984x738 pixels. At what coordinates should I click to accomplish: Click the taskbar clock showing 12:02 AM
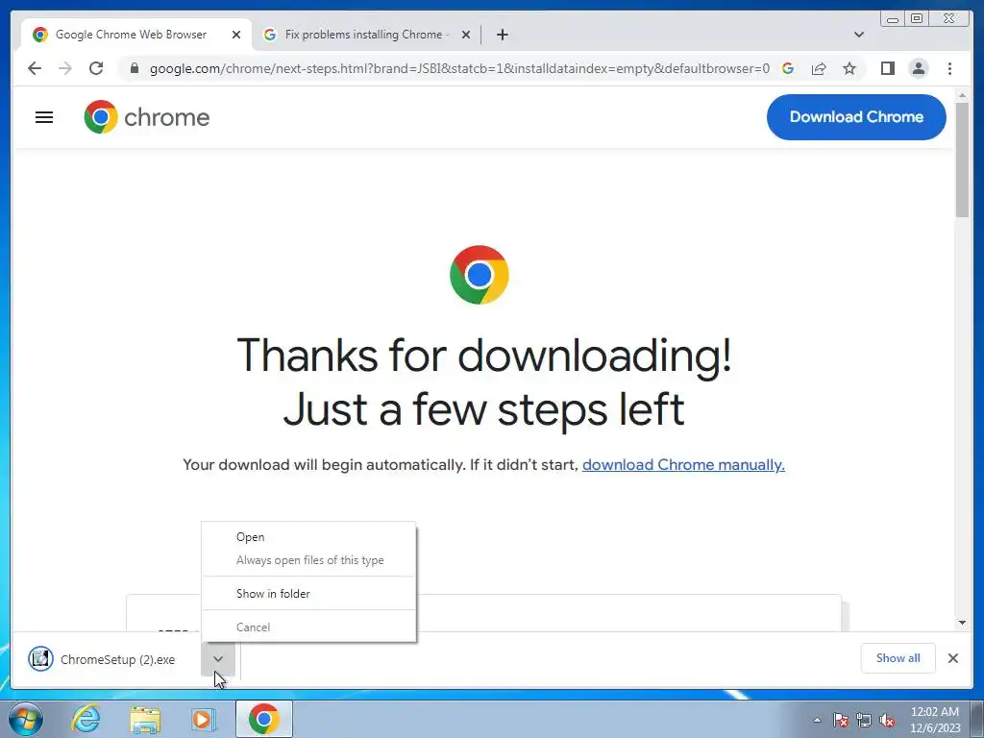click(934, 720)
